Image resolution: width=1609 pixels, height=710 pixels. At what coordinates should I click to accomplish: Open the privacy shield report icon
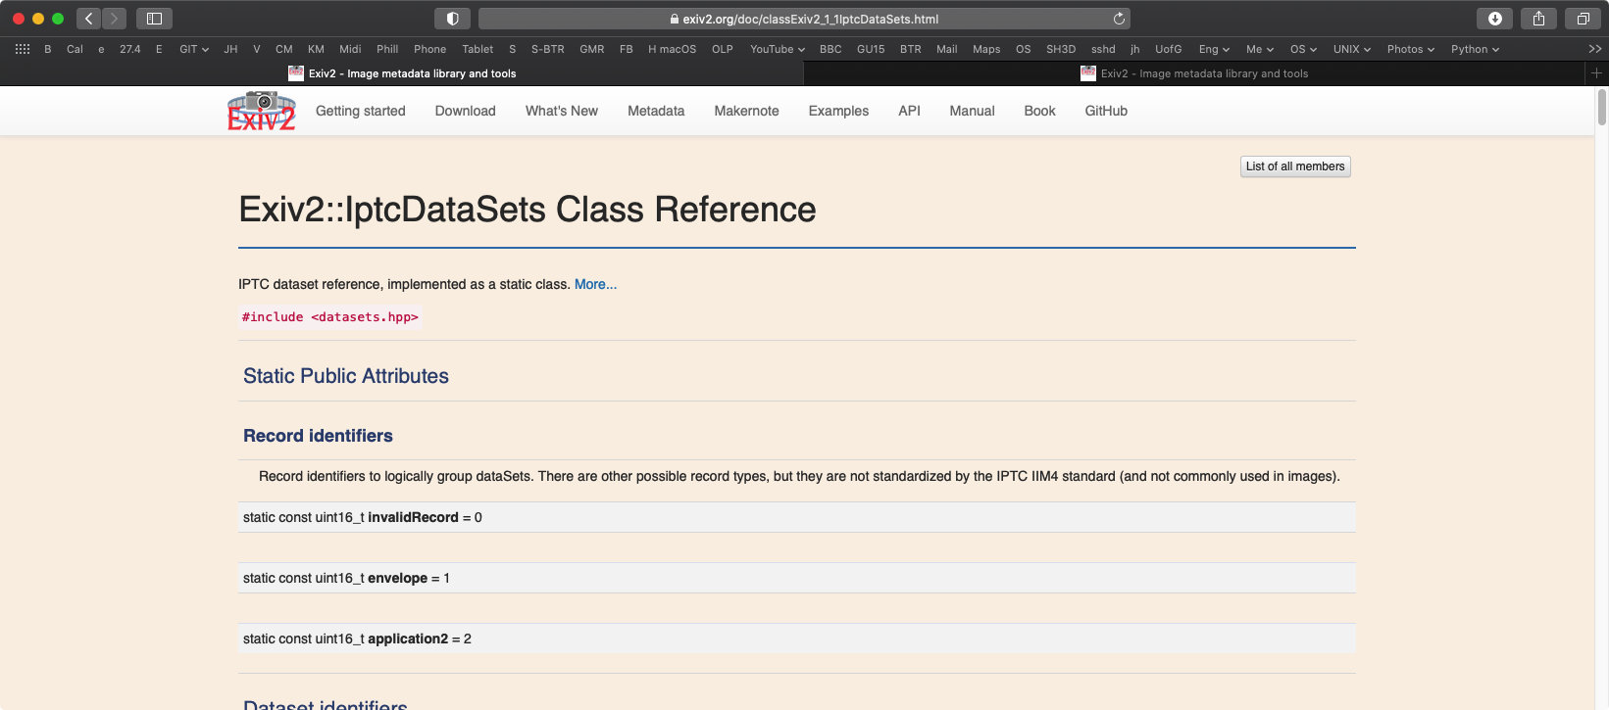[x=452, y=19]
